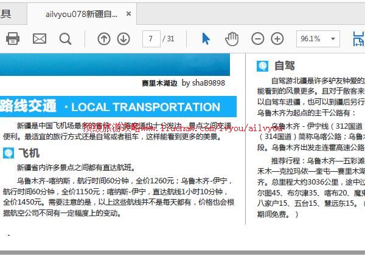Open the search magnifier tool
The height and width of the screenshot is (255, 365).
click(x=65, y=39)
